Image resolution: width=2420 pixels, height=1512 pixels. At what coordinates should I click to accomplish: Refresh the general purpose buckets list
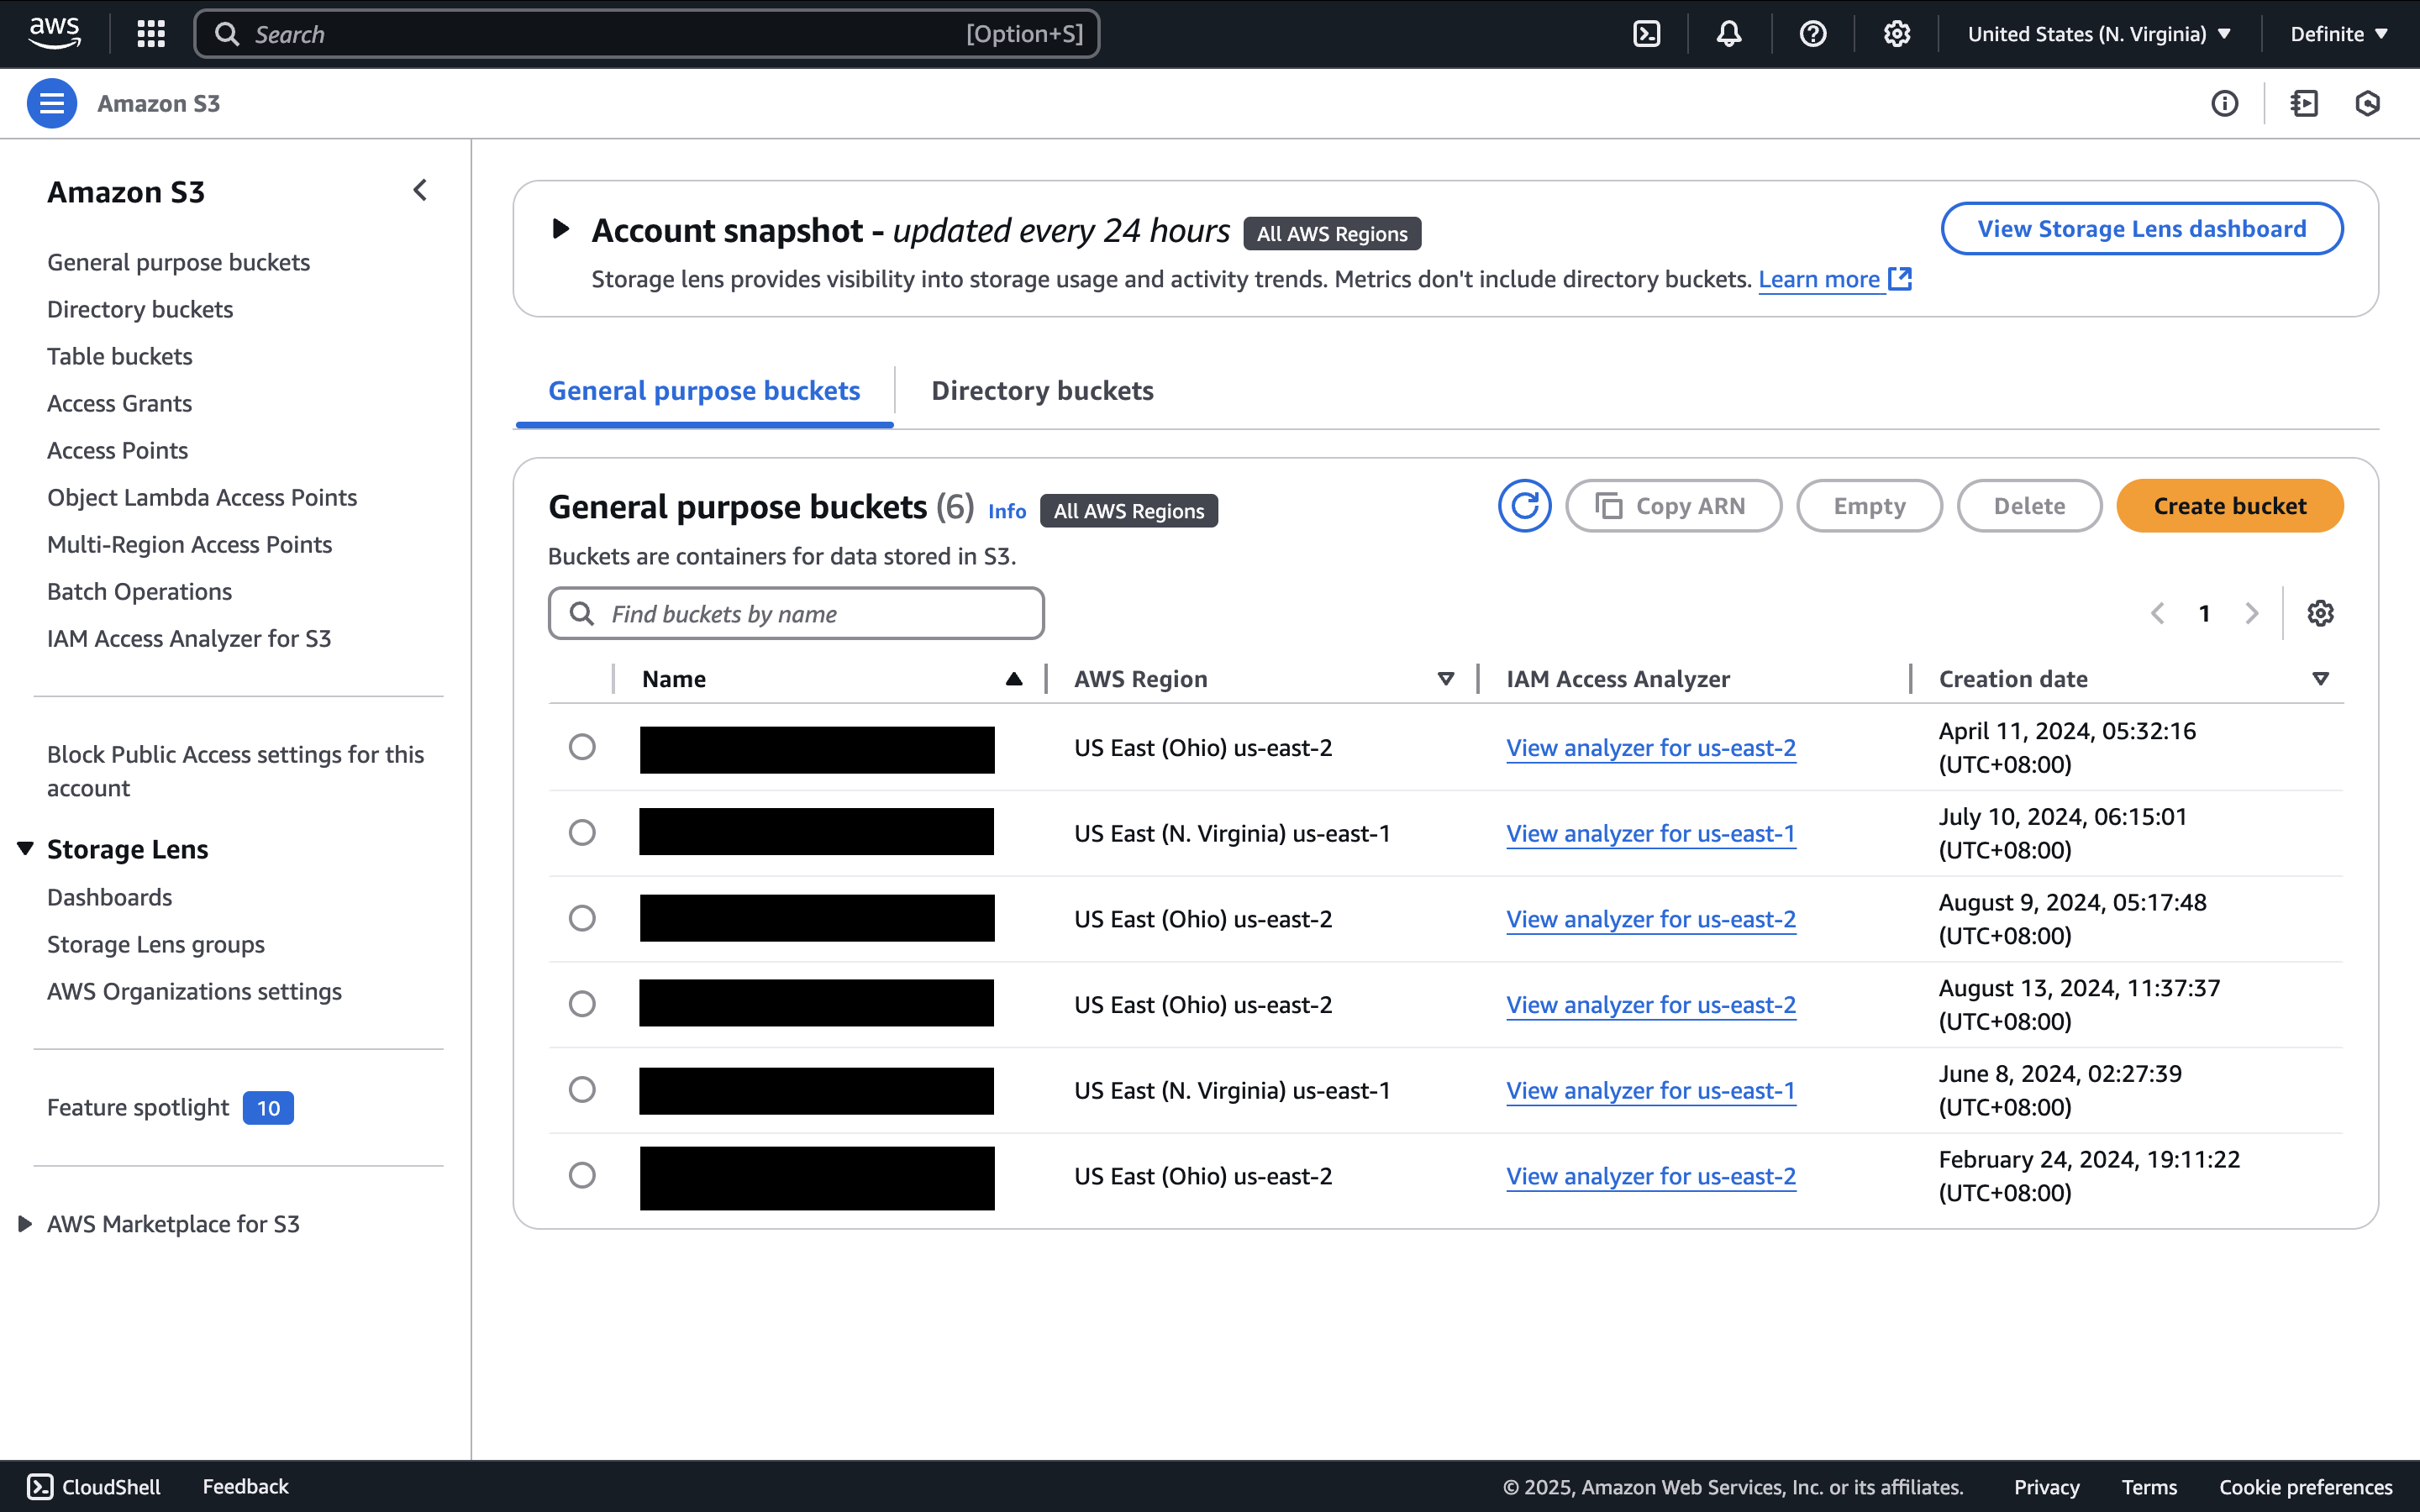pos(1524,506)
